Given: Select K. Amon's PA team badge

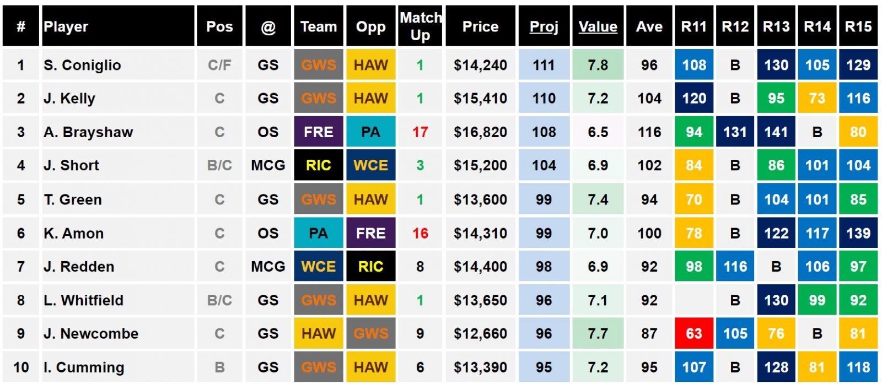Looking at the screenshot, I should click(319, 233).
